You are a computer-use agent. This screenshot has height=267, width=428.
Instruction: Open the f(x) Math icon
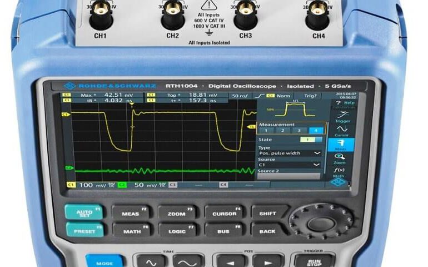tap(339, 172)
